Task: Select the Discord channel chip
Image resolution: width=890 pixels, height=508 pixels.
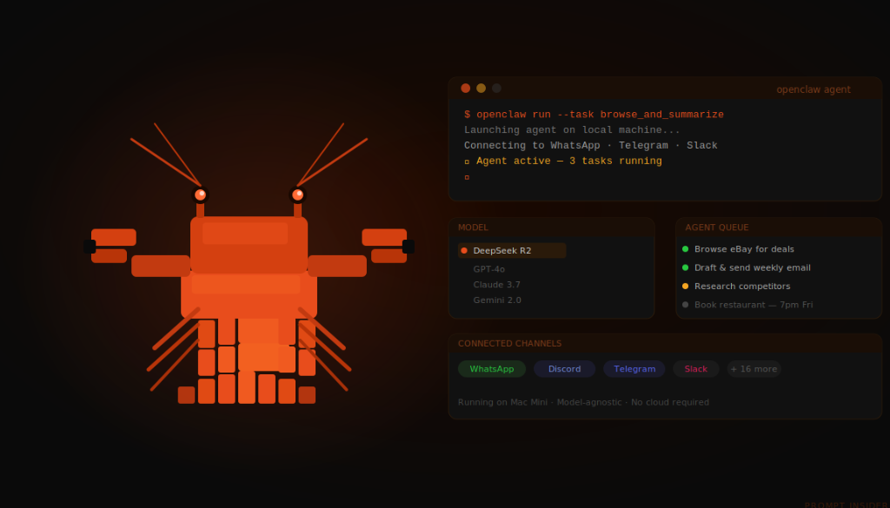Action: point(564,369)
